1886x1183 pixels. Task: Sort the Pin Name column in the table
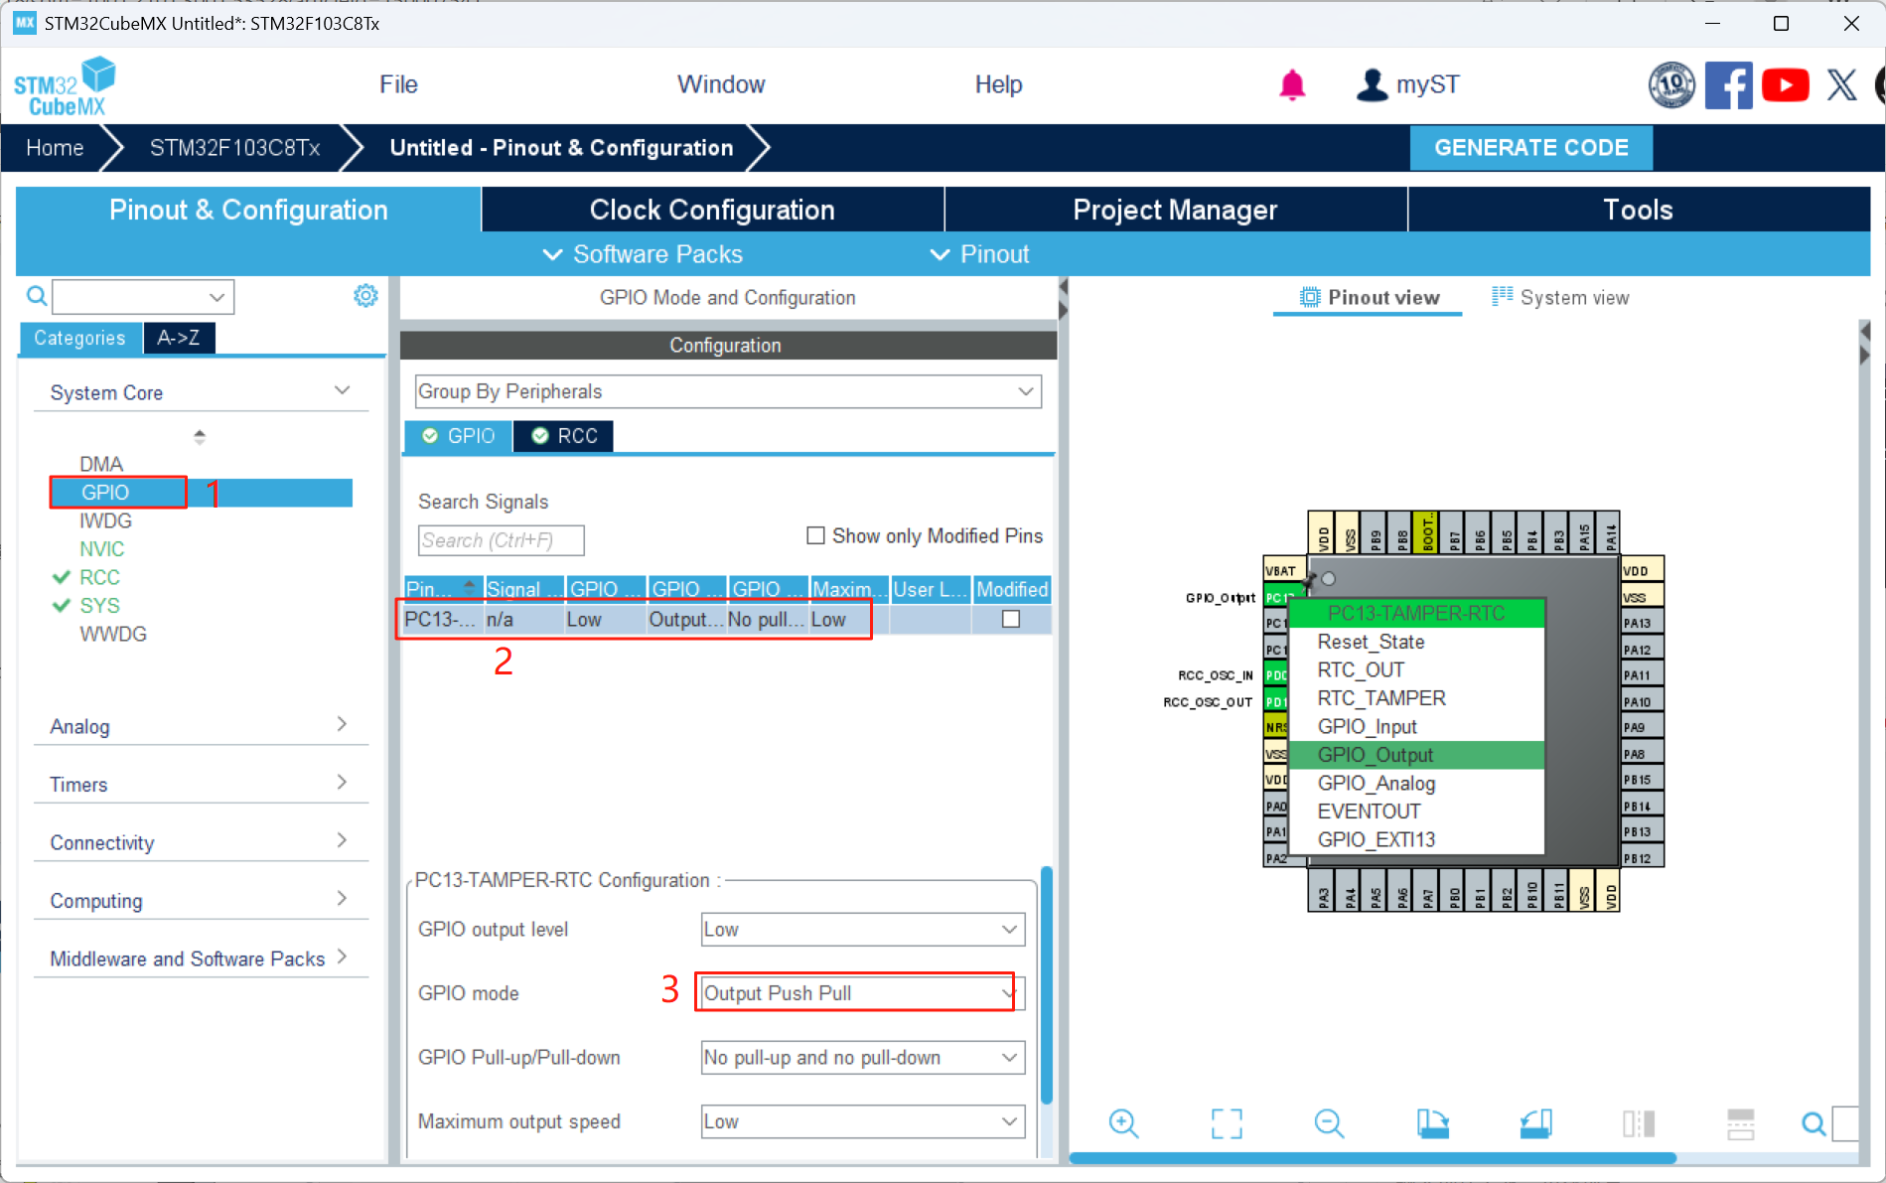[443, 589]
